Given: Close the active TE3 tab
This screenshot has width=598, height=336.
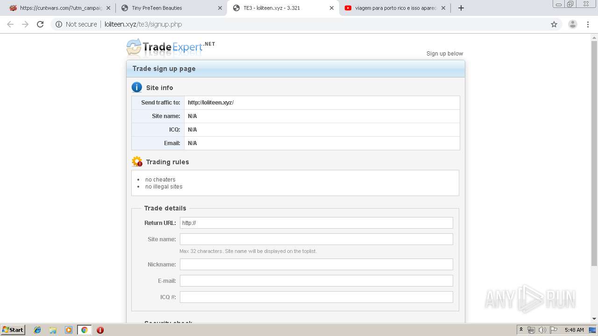Looking at the screenshot, I should pyautogui.click(x=332, y=8).
